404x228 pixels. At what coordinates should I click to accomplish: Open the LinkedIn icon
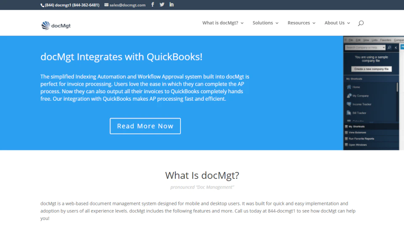(171, 4)
